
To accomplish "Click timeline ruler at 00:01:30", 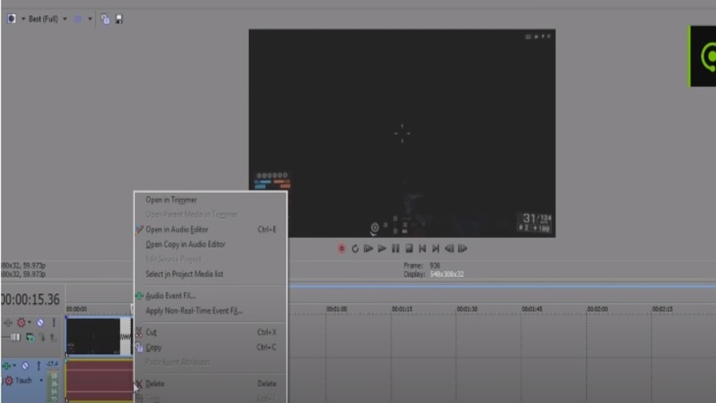I will 467,309.
